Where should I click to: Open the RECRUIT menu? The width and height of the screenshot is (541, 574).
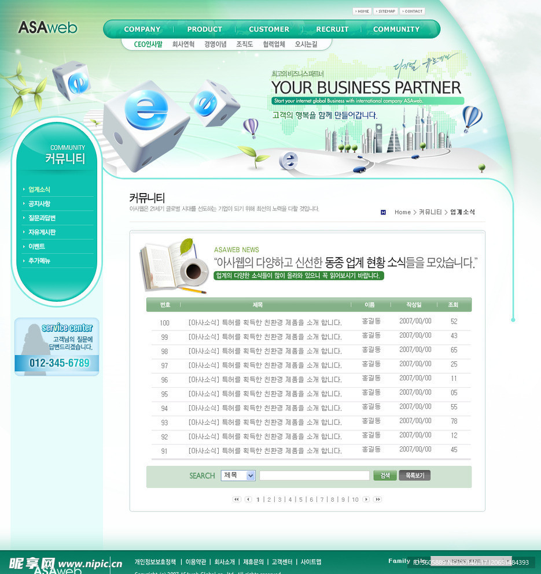(332, 29)
